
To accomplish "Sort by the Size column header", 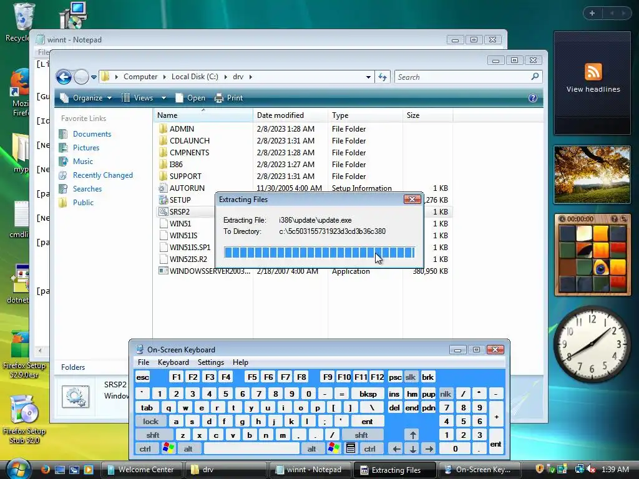I will click(427, 115).
